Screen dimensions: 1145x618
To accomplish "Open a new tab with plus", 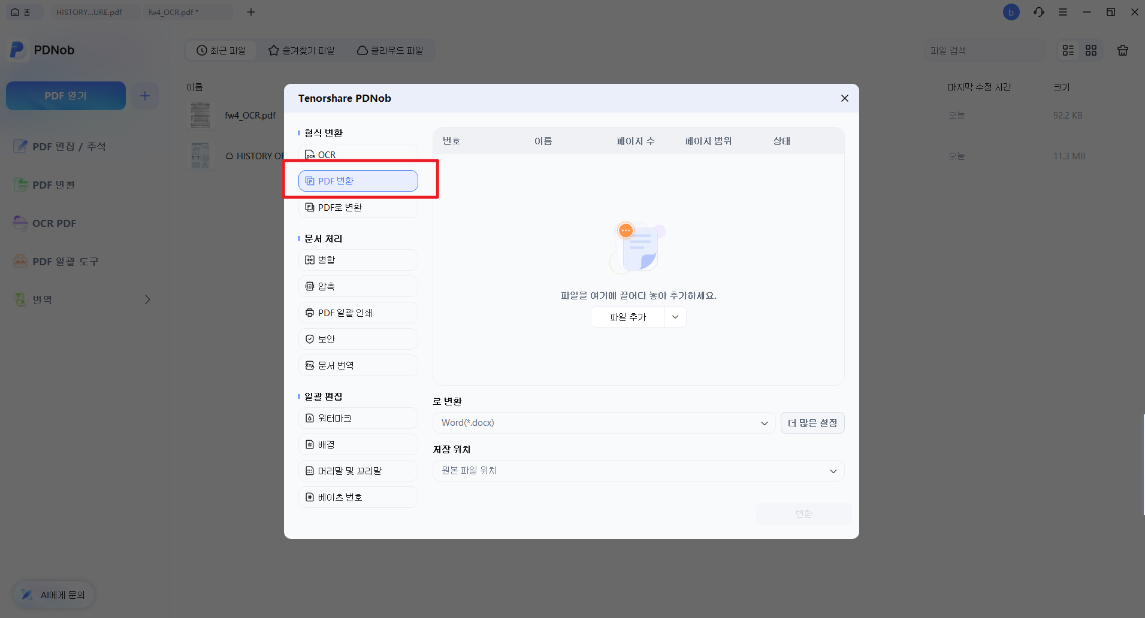I will pyautogui.click(x=251, y=12).
